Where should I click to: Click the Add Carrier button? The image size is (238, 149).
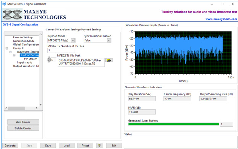23,122
